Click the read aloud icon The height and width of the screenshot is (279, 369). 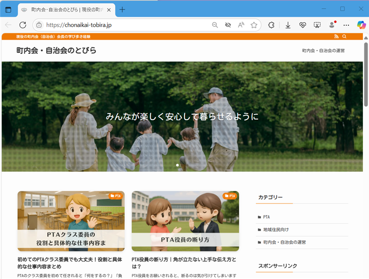(x=241, y=25)
